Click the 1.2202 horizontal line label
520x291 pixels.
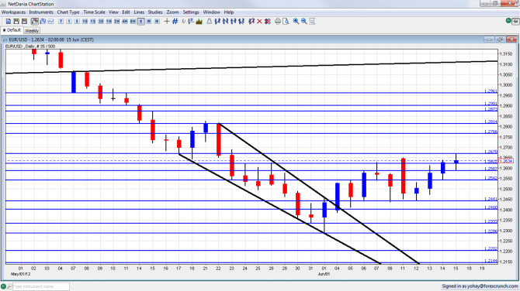[491, 248]
